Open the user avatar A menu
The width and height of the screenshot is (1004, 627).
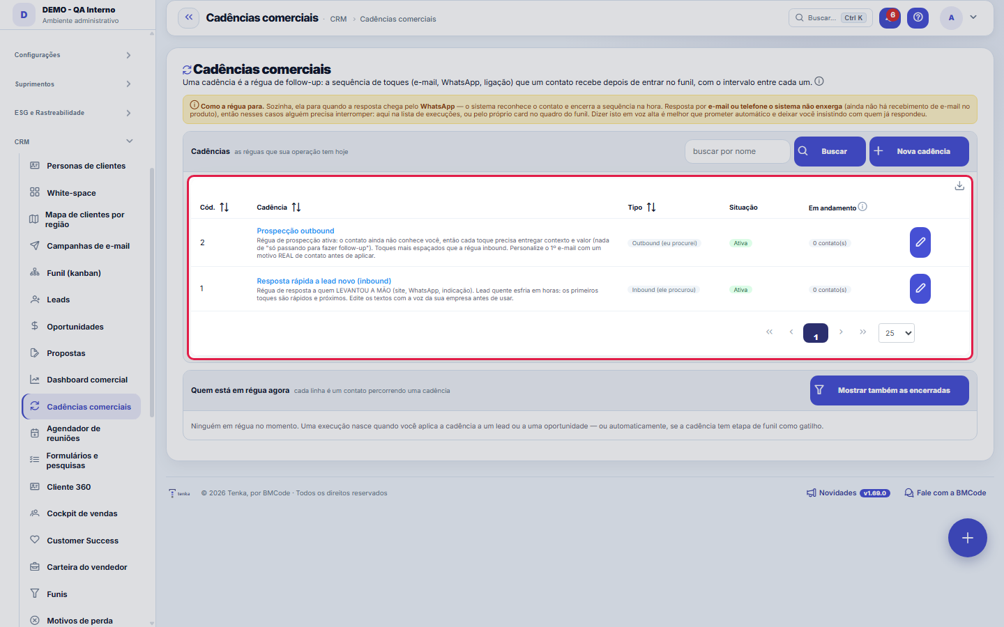pos(951,18)
